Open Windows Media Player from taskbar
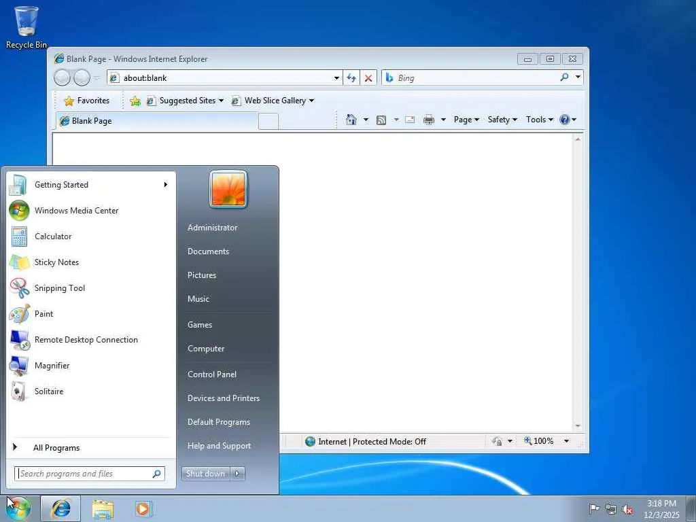 point(143,508)
